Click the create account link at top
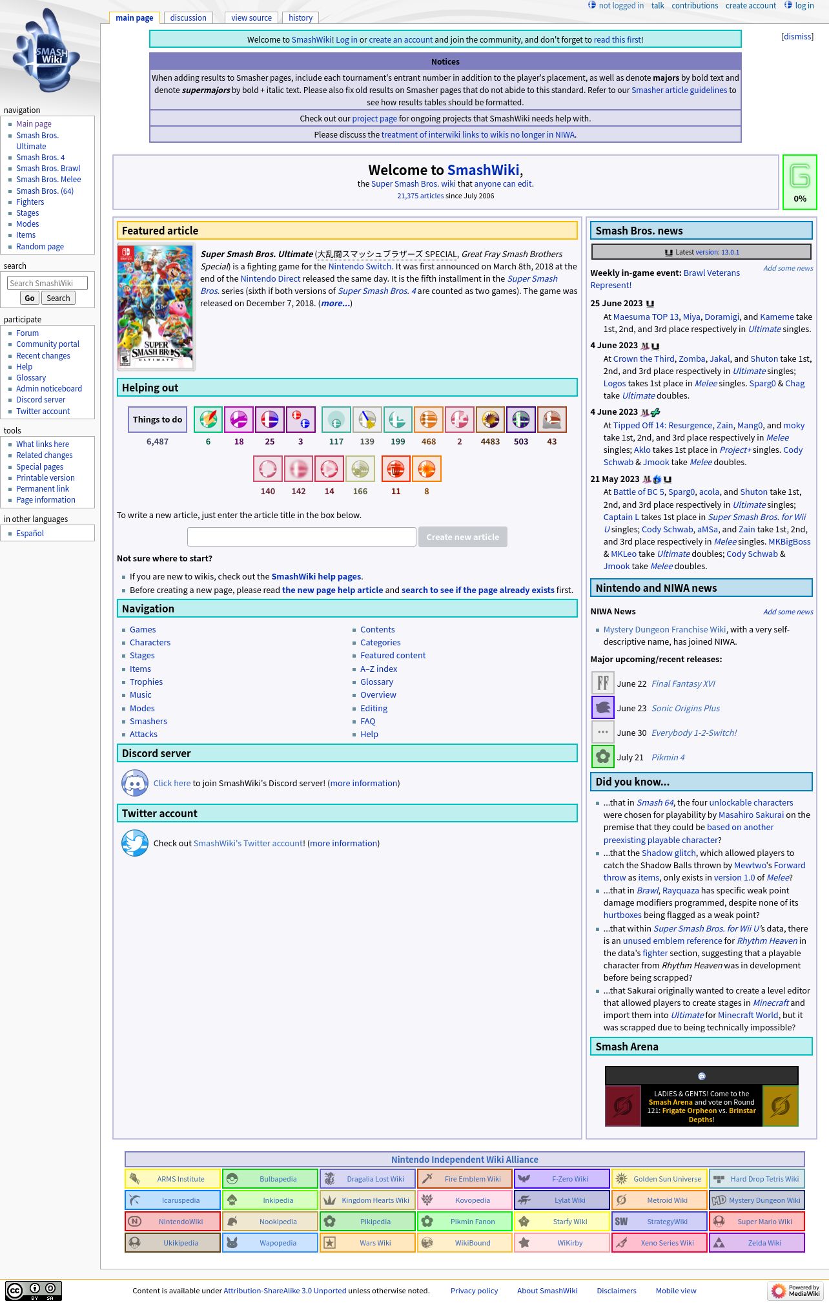The width and height of the screenshot is (829, 1303). coord(751,6)
